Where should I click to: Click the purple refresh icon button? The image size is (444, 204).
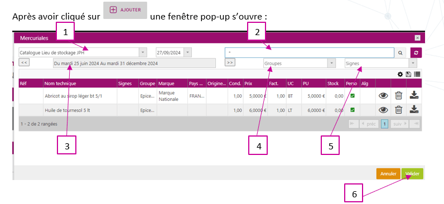[x=416, y=52]
